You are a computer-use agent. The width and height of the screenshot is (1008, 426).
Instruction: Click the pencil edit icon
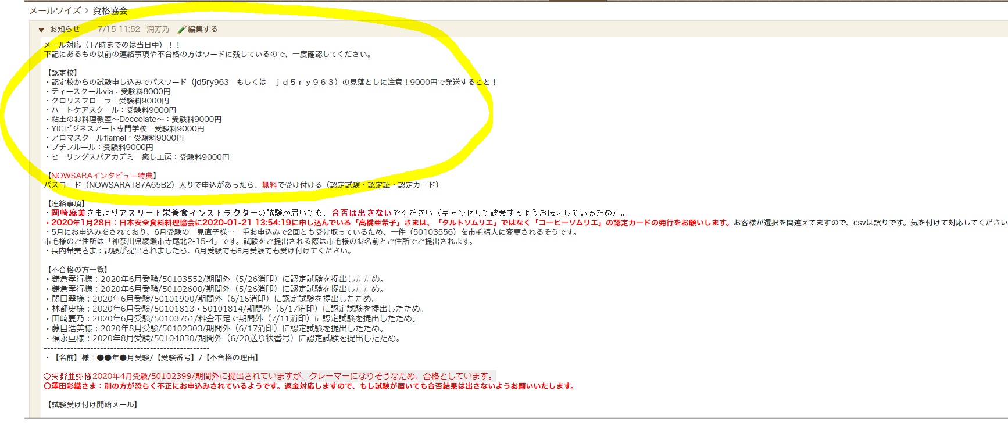[182, 30]
